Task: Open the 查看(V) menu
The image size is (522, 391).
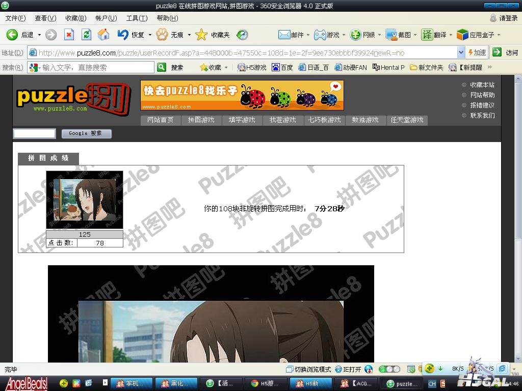Action: [45, 18]
